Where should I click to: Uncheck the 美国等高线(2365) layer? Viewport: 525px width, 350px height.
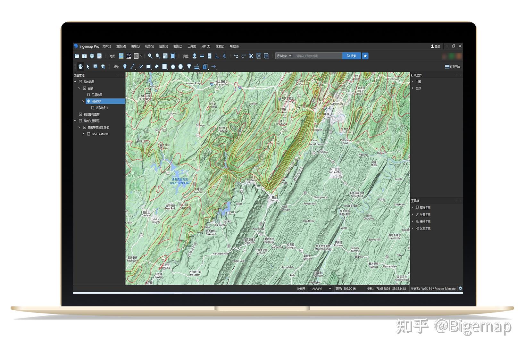[85, 127]
